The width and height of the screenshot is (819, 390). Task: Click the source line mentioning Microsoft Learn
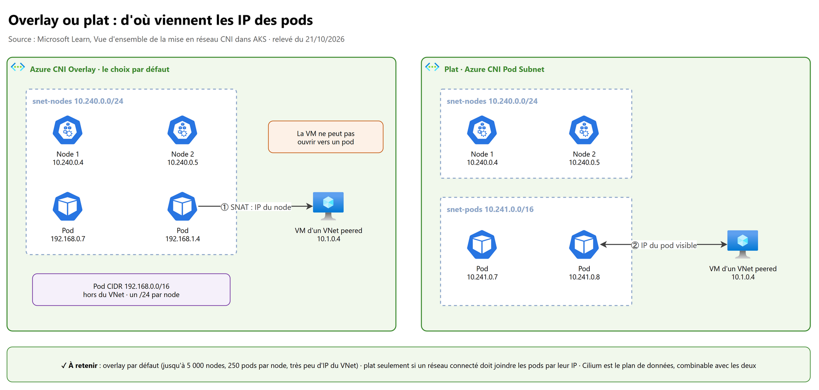pos(176,39)
